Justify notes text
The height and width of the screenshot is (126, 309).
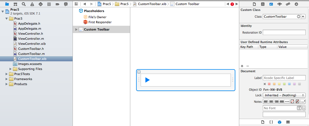tap(282, 101)
